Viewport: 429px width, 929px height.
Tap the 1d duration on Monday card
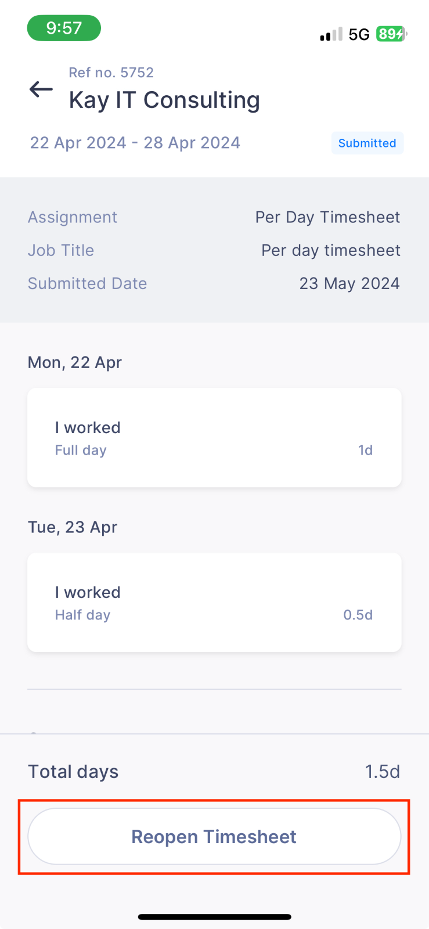(365, 450)
